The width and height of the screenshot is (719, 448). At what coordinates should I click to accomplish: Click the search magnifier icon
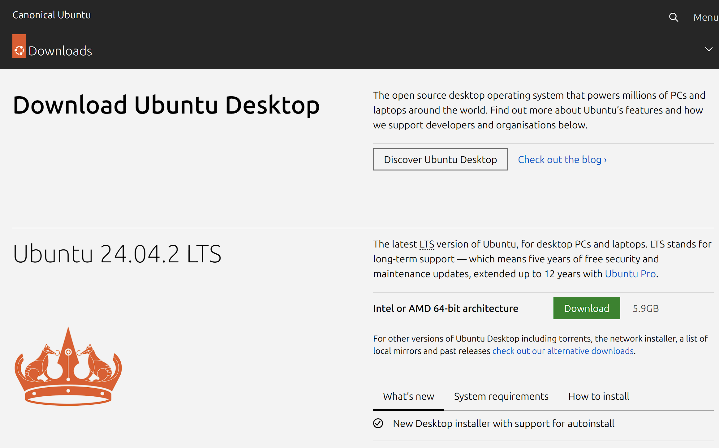point(674,17)
